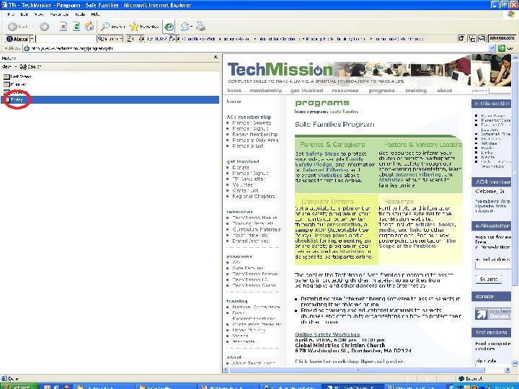
Task: Open Favorites with the star icon
Action: click(x=144, y=27)
